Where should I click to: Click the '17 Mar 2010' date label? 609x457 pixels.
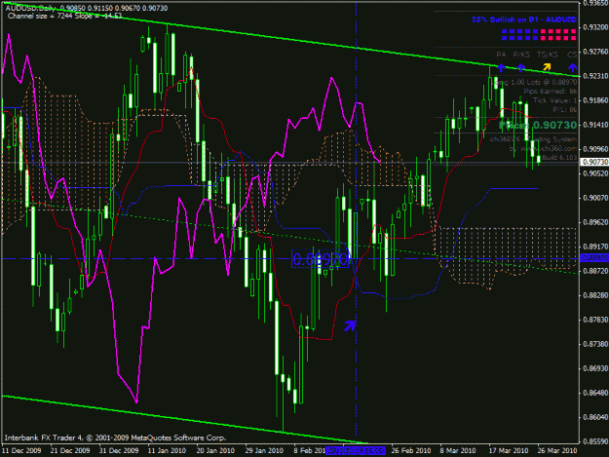pyautogui.click(x=509, y=450)
